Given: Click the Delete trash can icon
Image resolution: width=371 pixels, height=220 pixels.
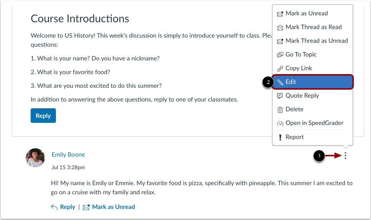Looking at the screenshot, I should click(x=281, y=109).
